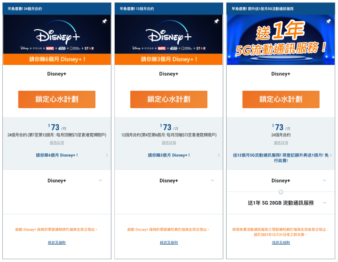Select the 請你睇3個月 Disney+ offer text
This screenshot has height=262, width=338.
[169, 155]
